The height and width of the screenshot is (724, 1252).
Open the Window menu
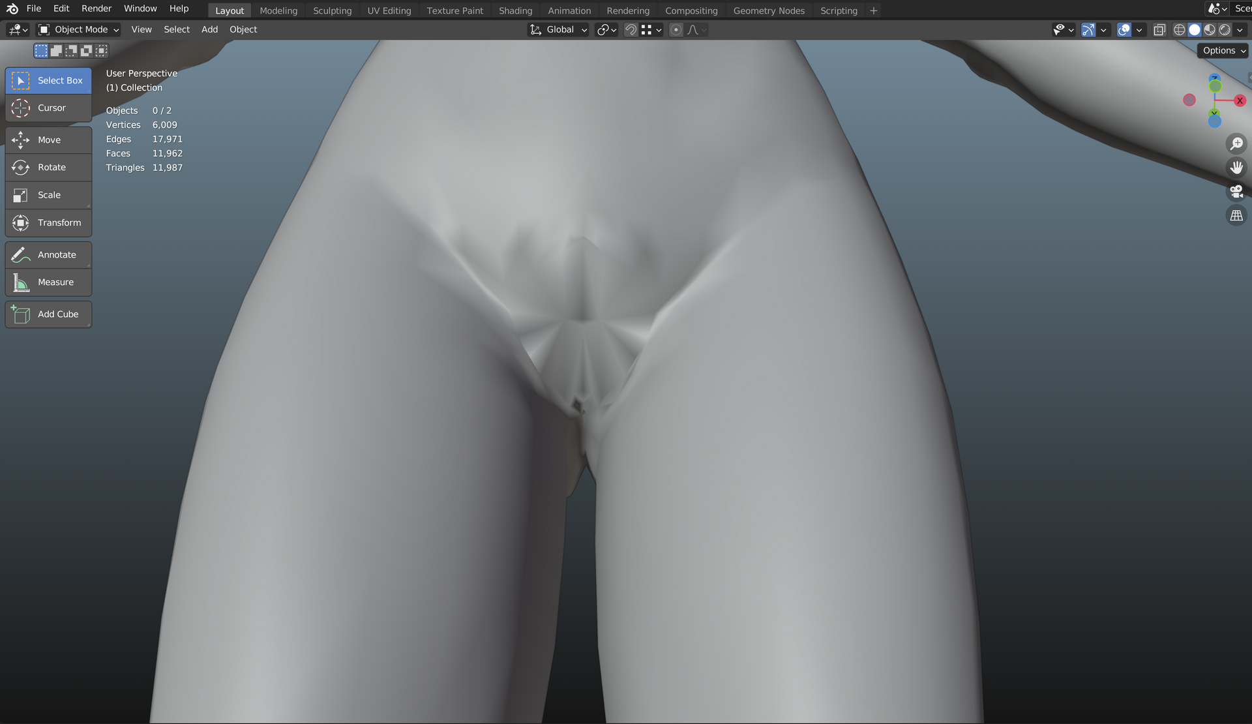140,8
